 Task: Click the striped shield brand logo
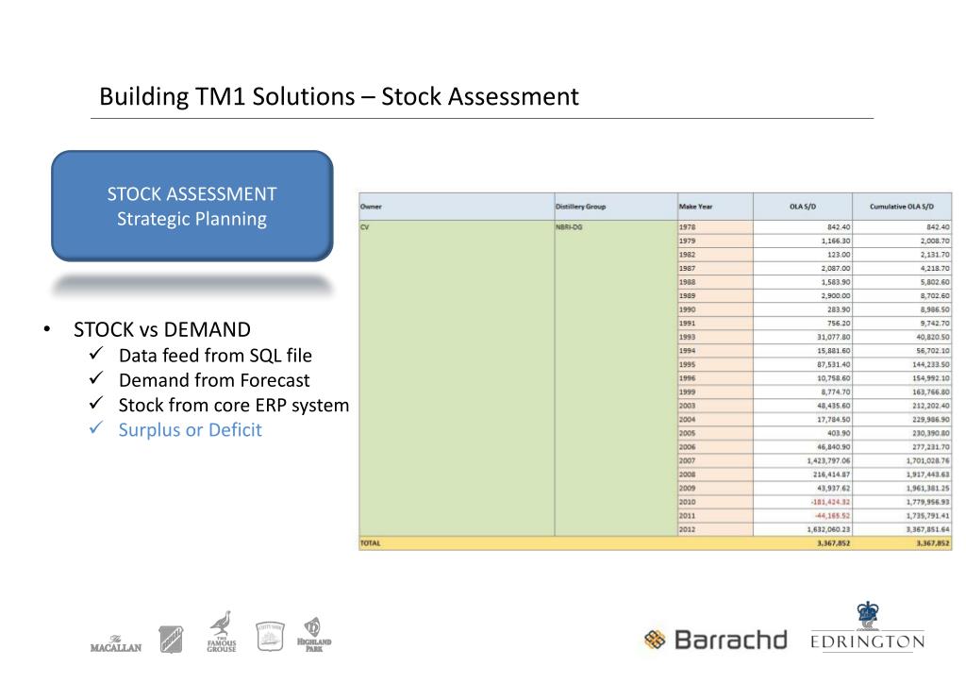coord(171,640)
